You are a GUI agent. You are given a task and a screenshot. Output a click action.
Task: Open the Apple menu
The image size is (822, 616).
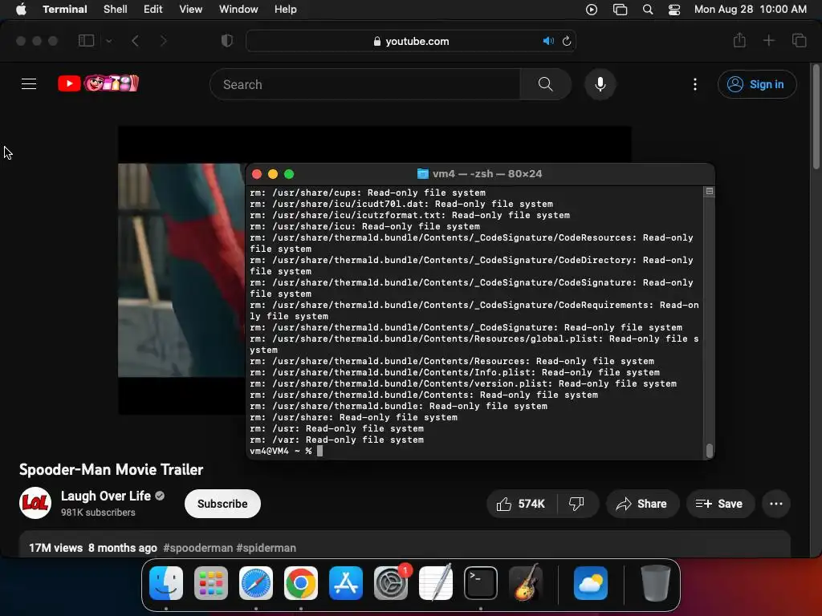21,10
